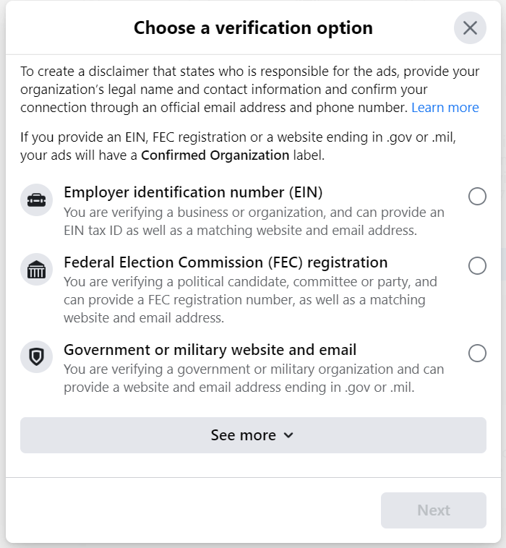Click the Government or military website and email title

(x=210, y=350)
